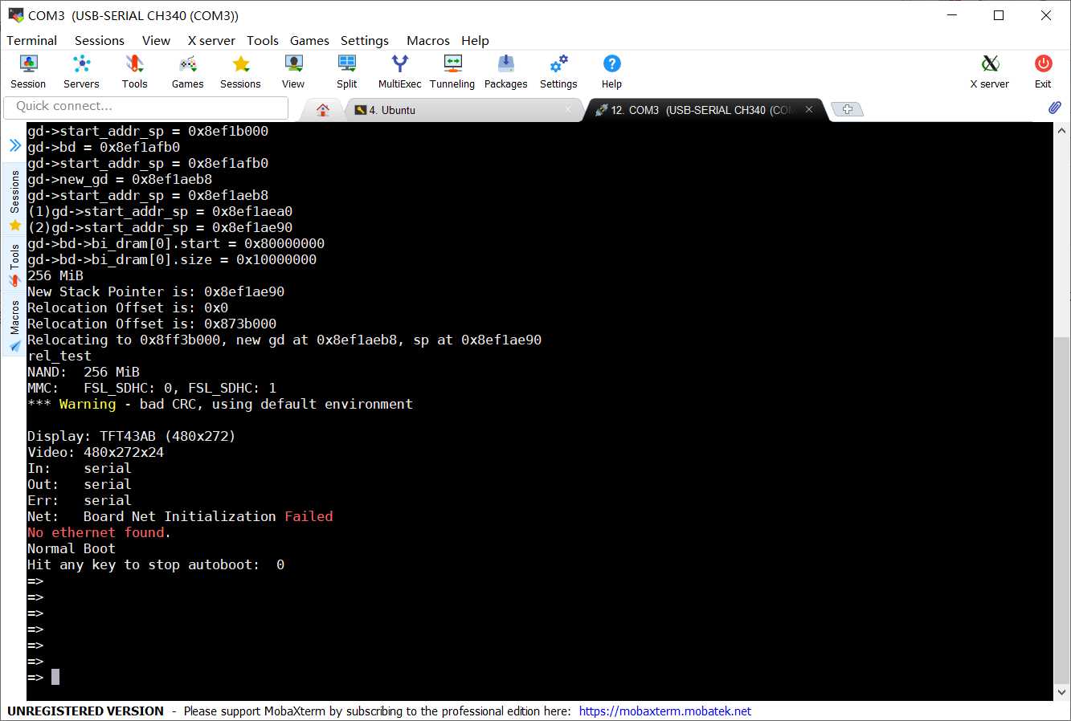Viewport: 1071px width, 721px height.
Task: Click the "Normal Boot" line
Action: coord(72,548)
